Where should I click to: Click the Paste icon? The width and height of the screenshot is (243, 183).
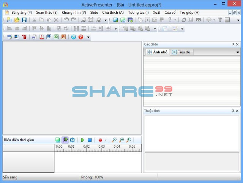[x=49, y=20]
